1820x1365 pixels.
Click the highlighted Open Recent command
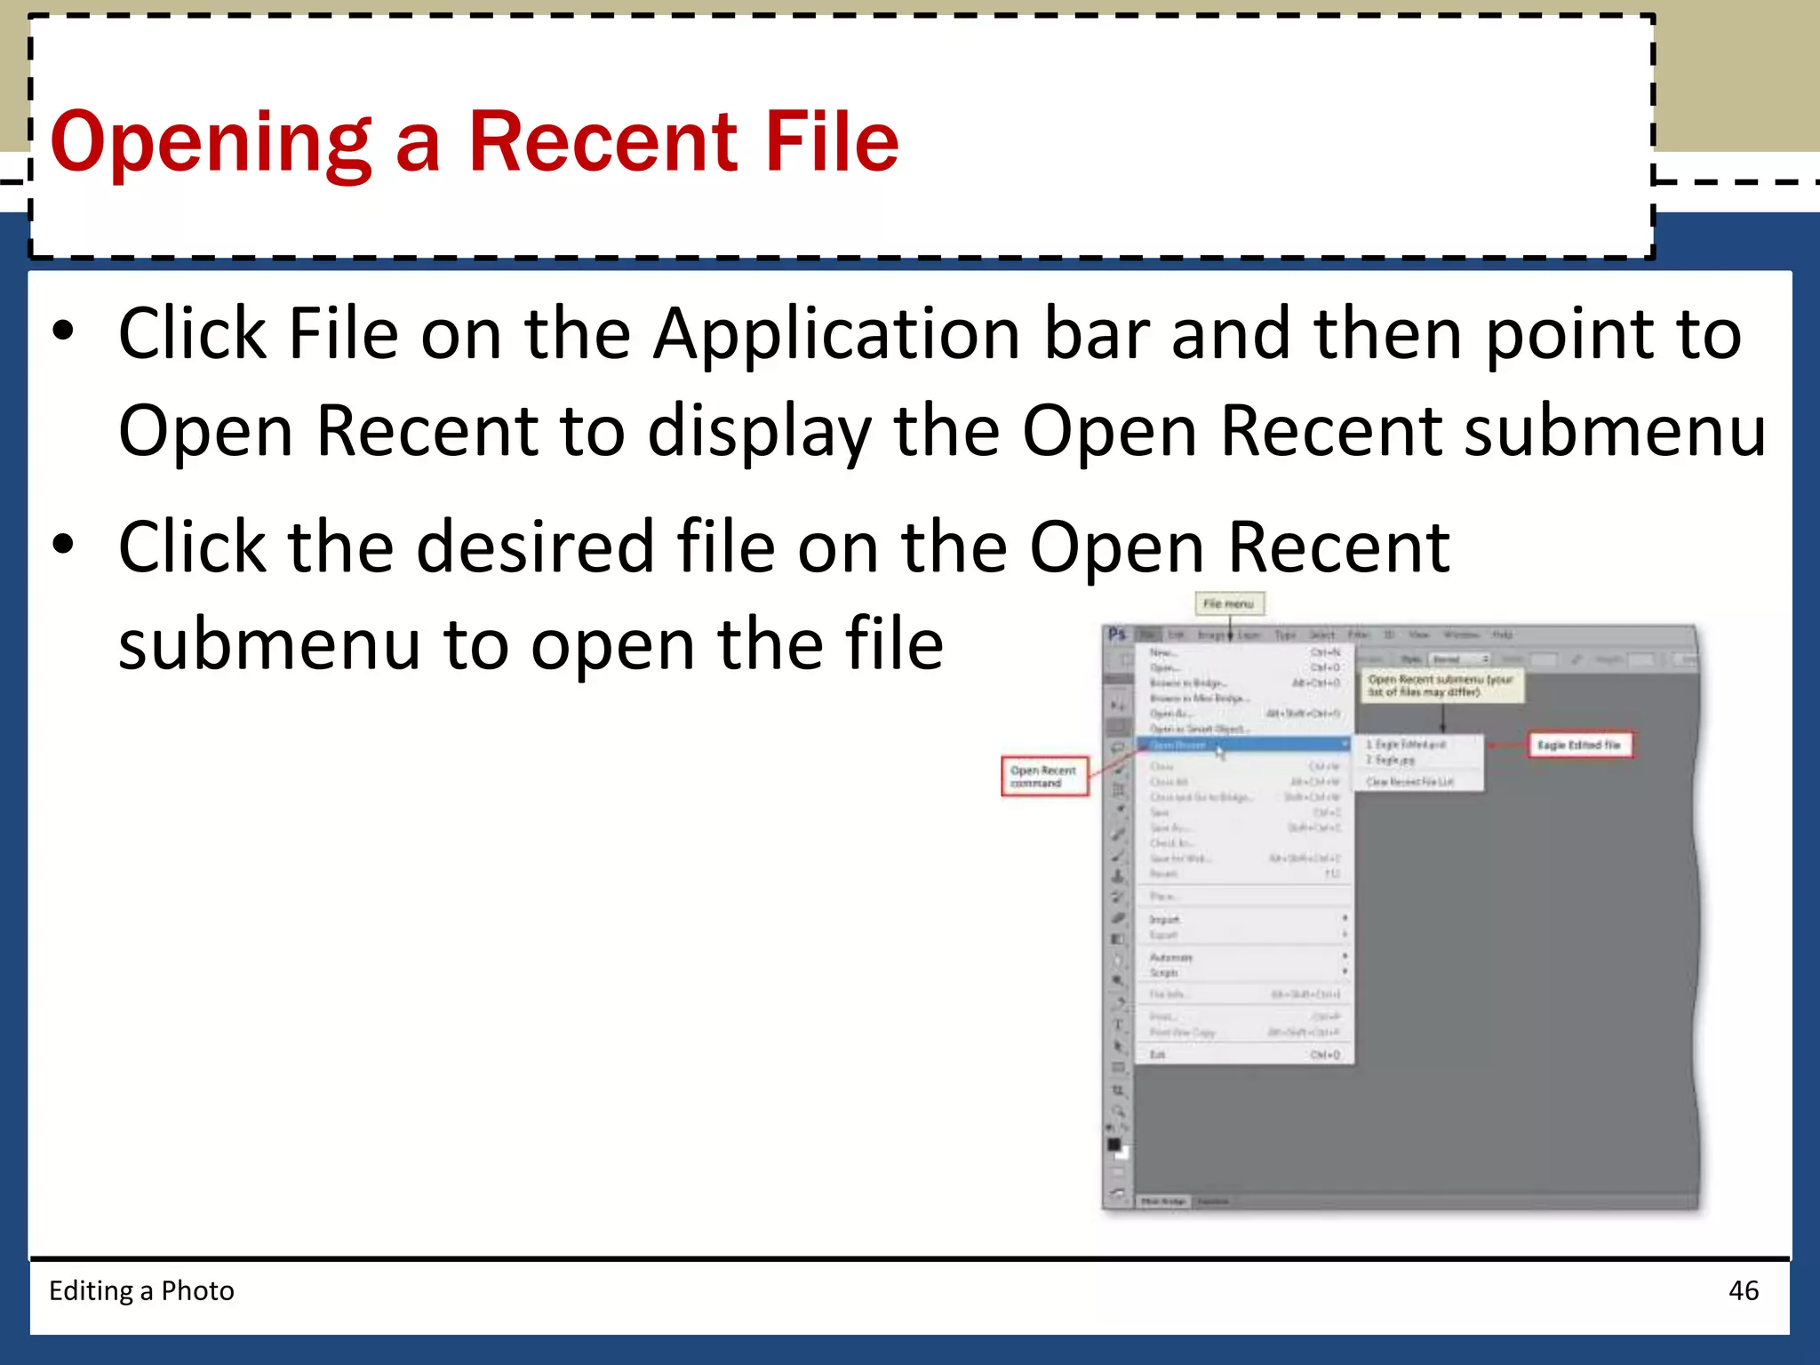(x=1244, y=745)
